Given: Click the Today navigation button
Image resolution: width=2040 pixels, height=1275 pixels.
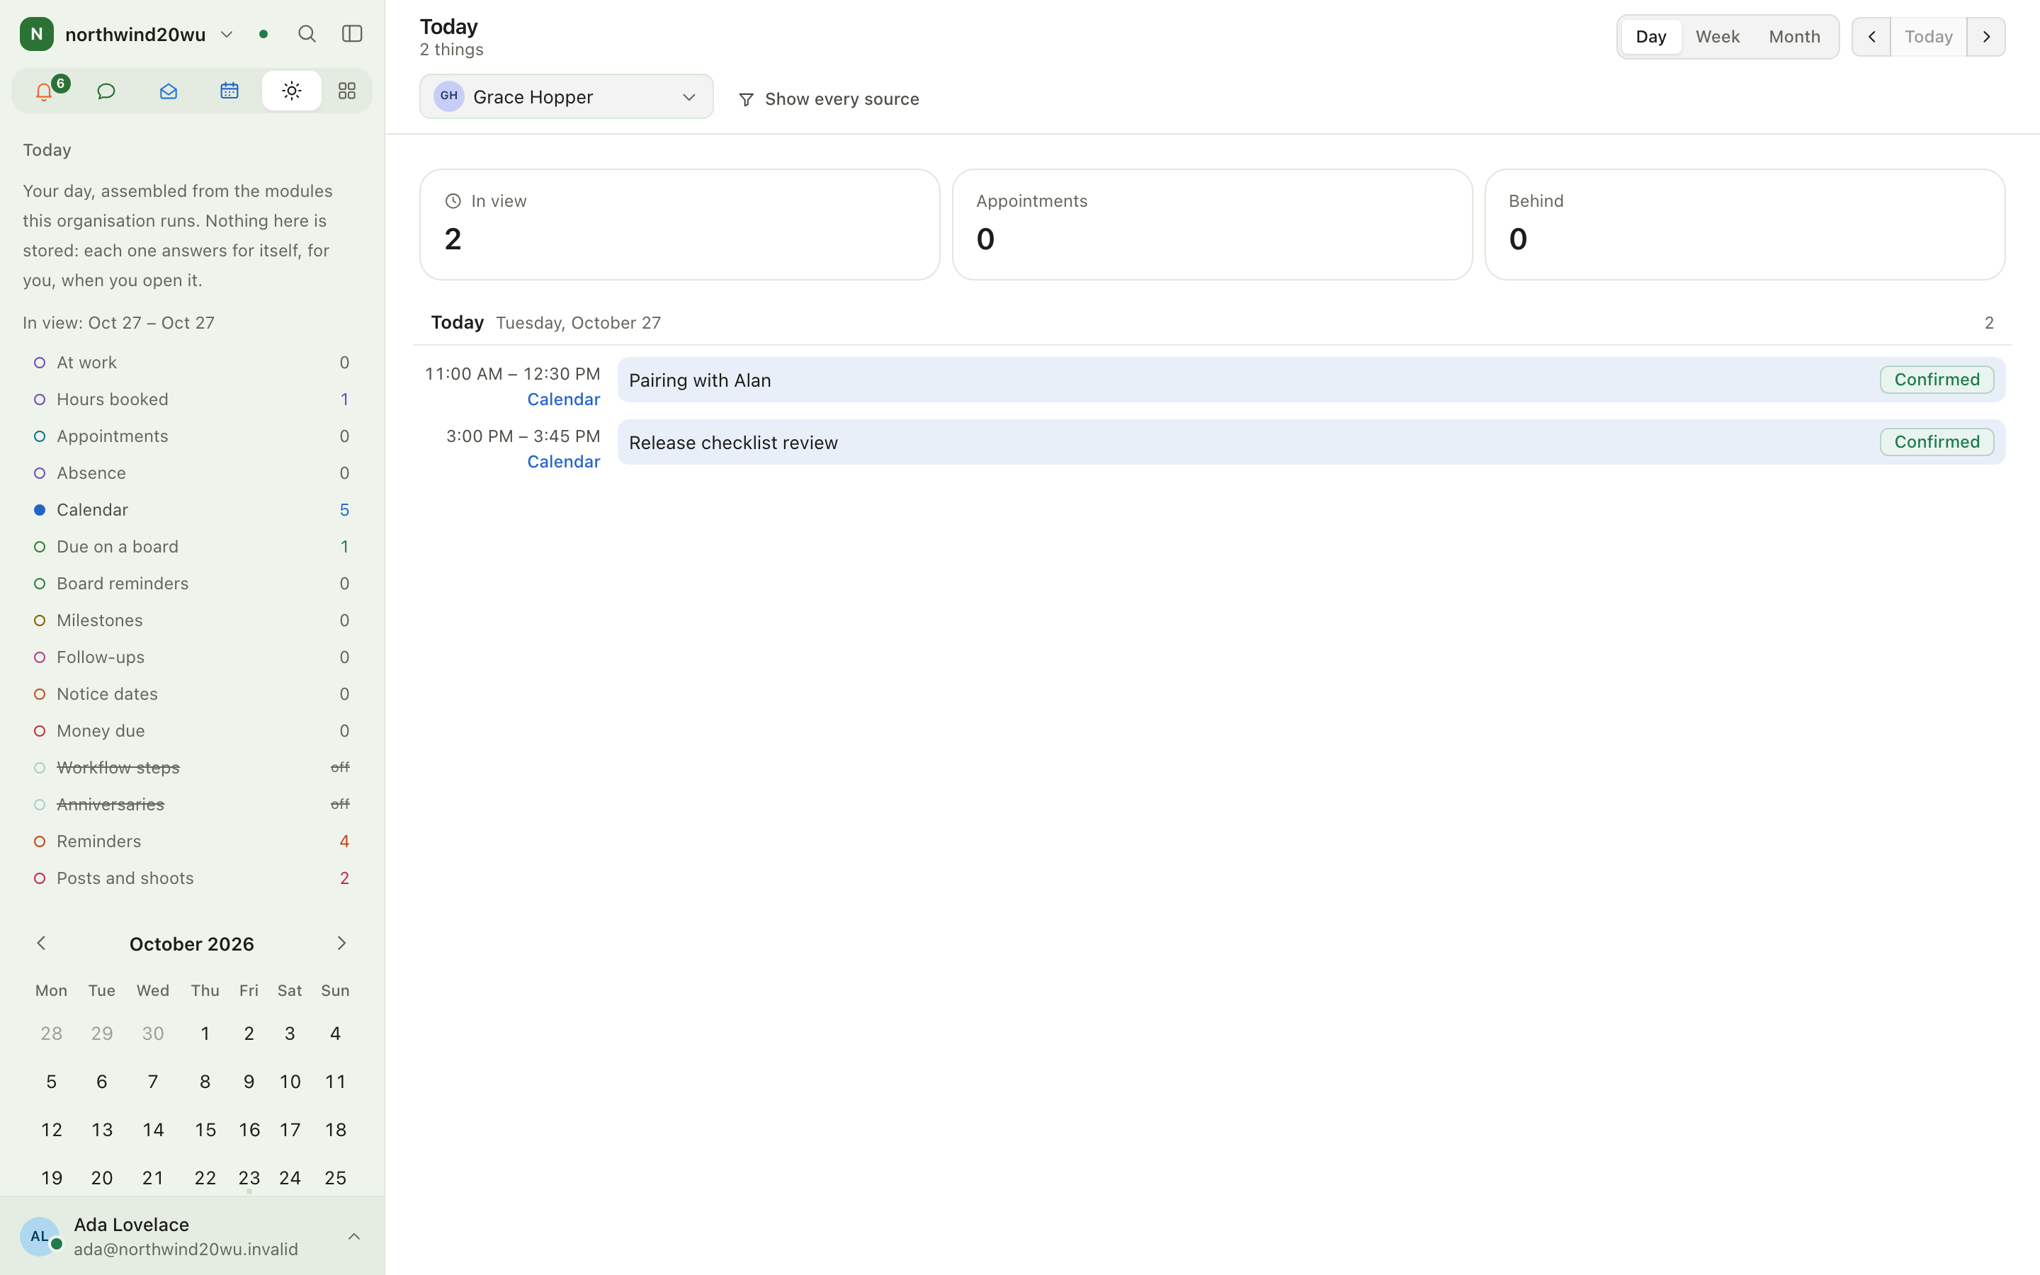Looking at the screenshot, I should [x=1929, y=37].
